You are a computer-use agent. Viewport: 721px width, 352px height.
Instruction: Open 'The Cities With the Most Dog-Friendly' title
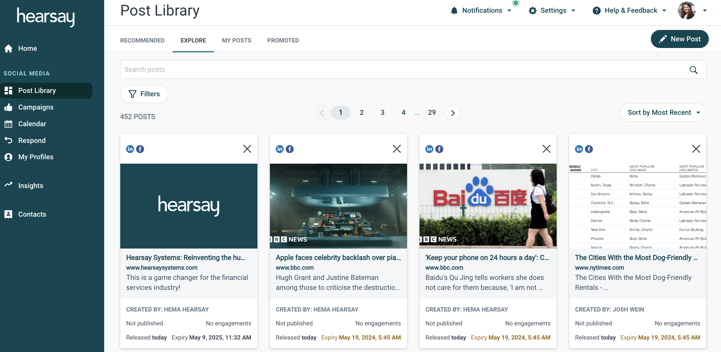point(636,258)
